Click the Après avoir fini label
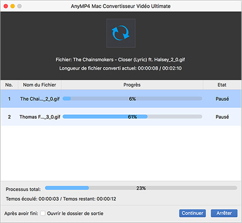The image size is (242, 223). 21,213
